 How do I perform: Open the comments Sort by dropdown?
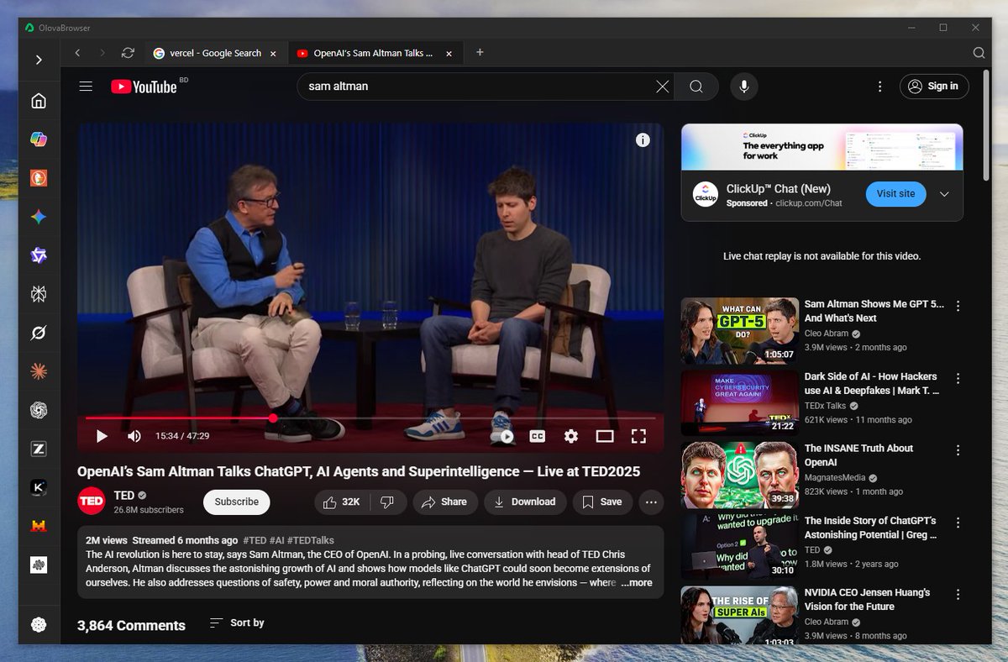(235, 623)
